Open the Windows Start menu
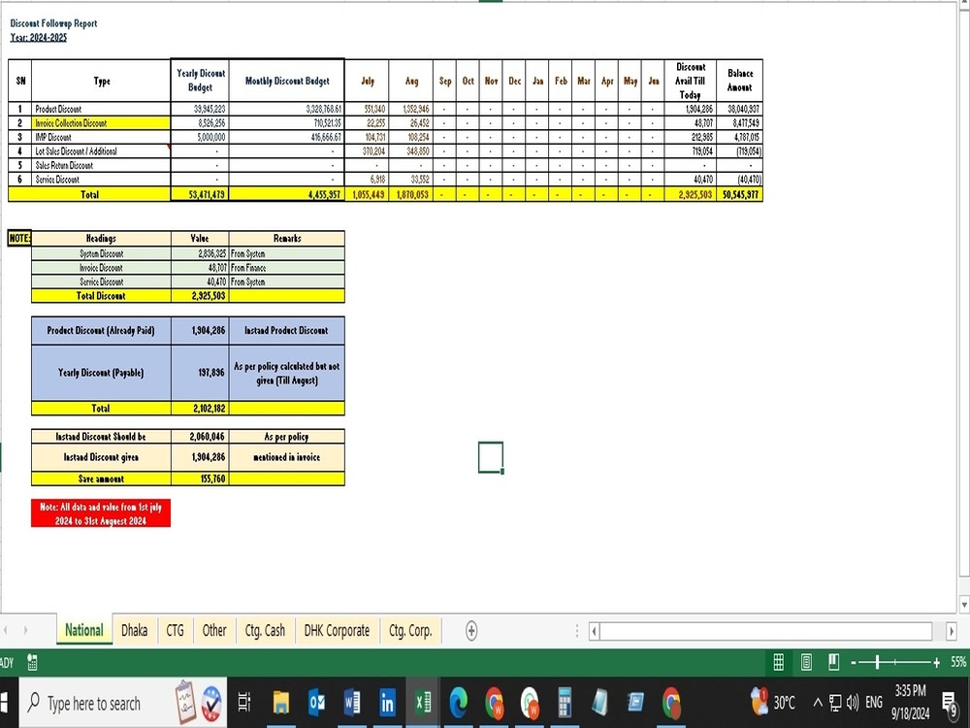This screenshot has width=970, height=728. click(5, 703)
